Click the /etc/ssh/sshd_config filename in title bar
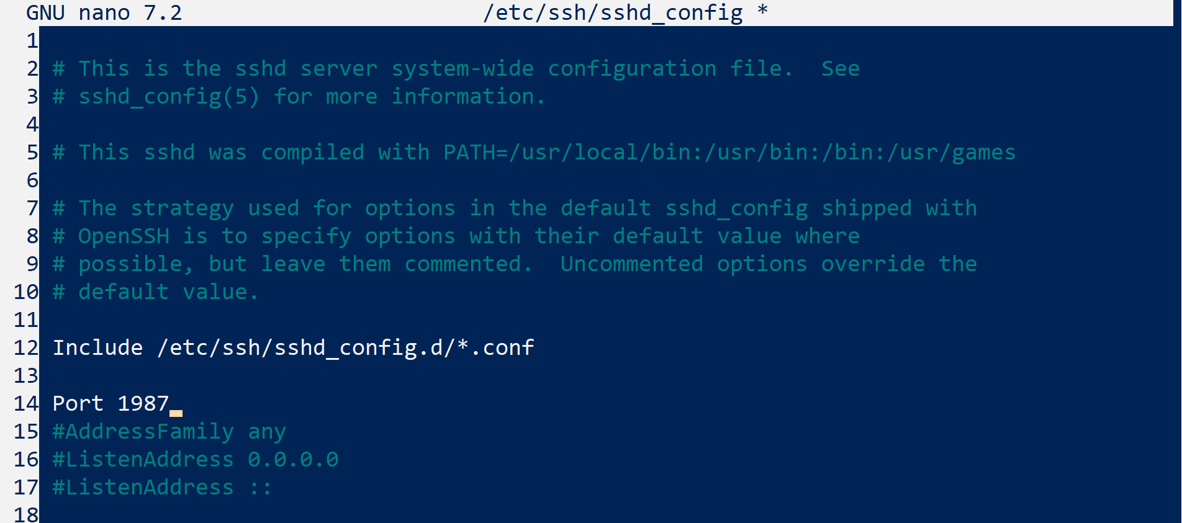Image resolution: width=1182 pixels, height=523 pixels. point(613,13)
